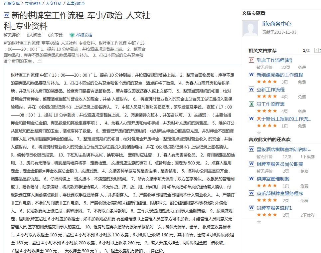Open the 棋牌室服务流程1 document link
This screenshot has height=253, width=321.
pos(274,208)
